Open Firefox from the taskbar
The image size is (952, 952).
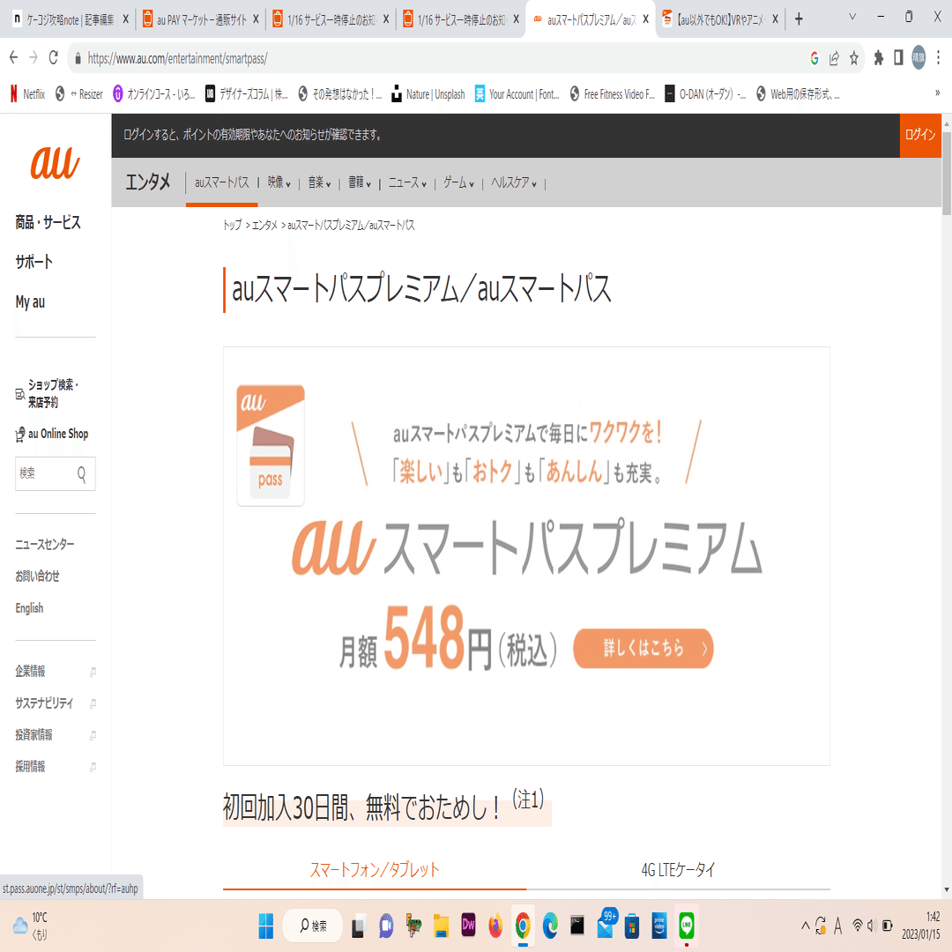[x=495, y=926]
